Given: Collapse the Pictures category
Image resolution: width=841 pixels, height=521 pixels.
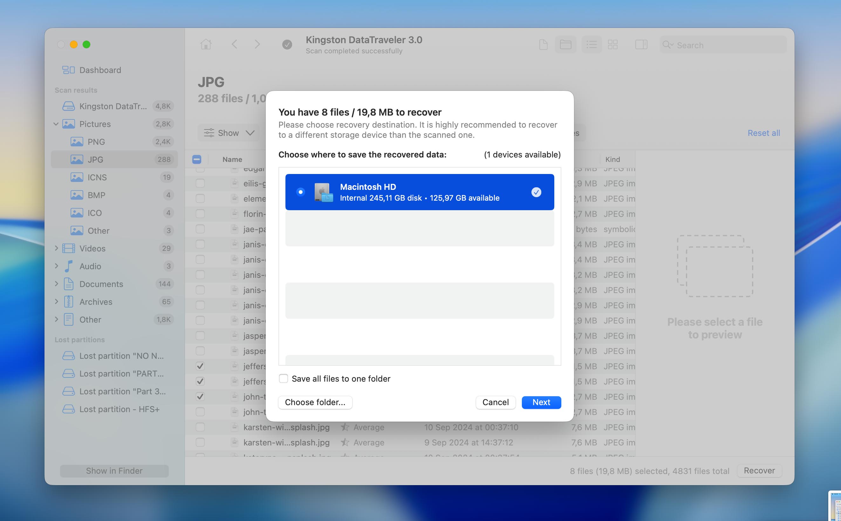Looking at the screenshot, I should [x=56, y=124].
